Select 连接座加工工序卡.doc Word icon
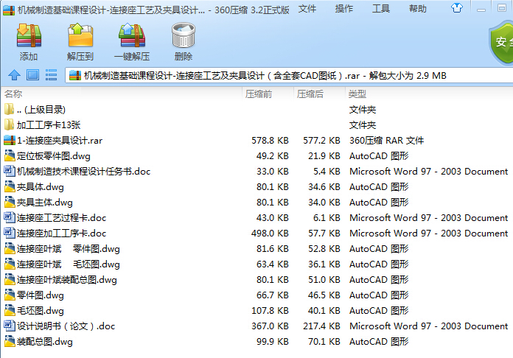 [10, 233]
